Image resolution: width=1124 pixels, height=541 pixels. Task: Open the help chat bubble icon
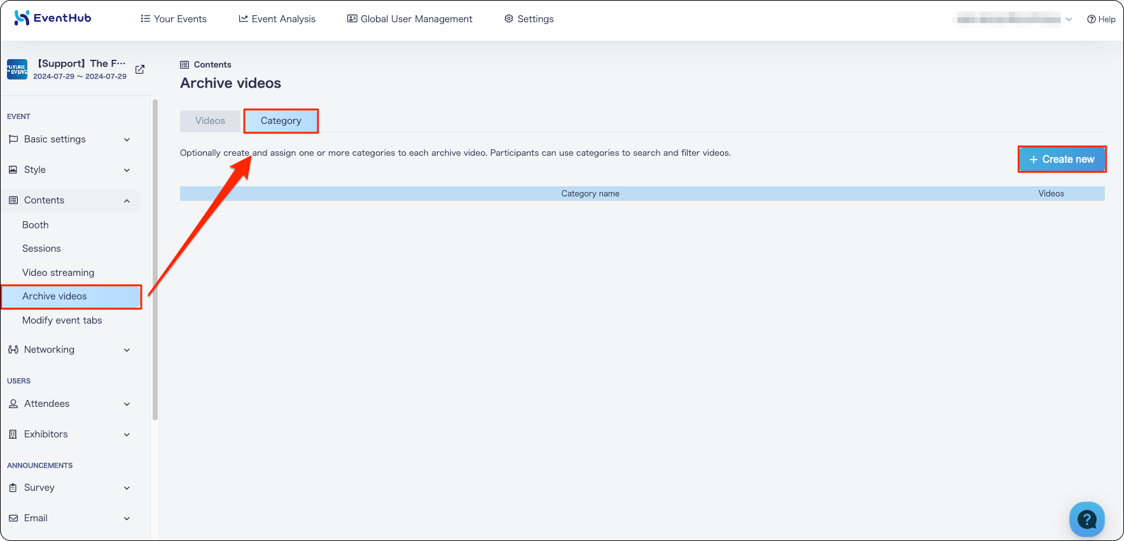coord(1086,519)
